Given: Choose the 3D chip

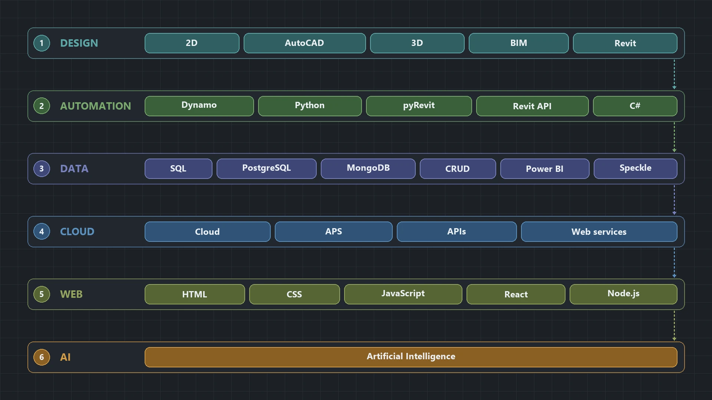Looking at the screenshot, I should (417, 43).
